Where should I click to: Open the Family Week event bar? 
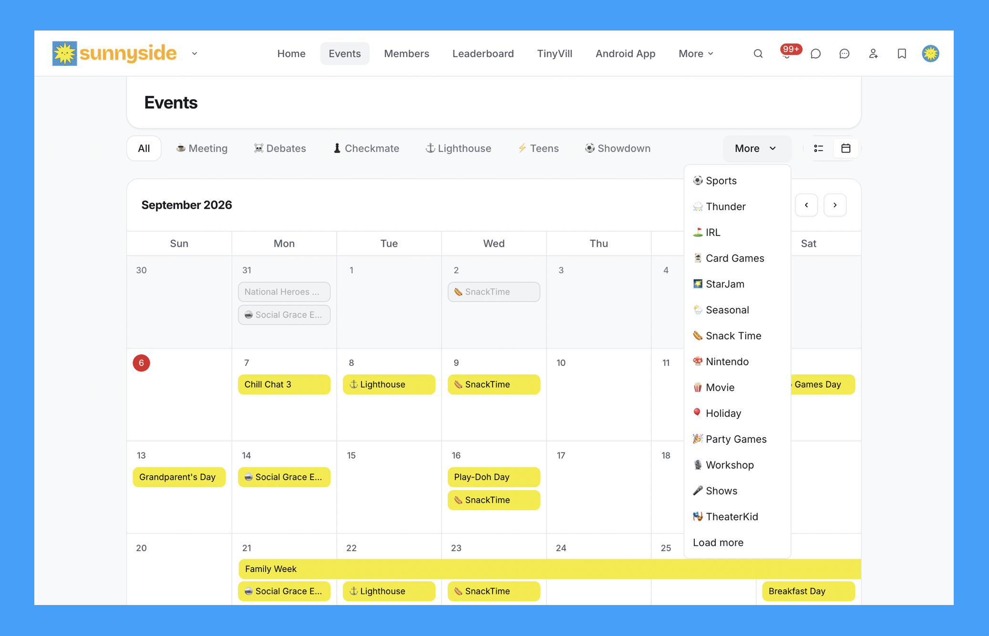point(549,569)
